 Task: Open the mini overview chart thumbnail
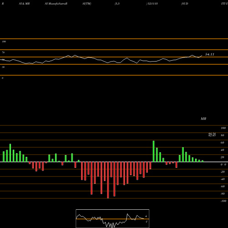(113, 218)
